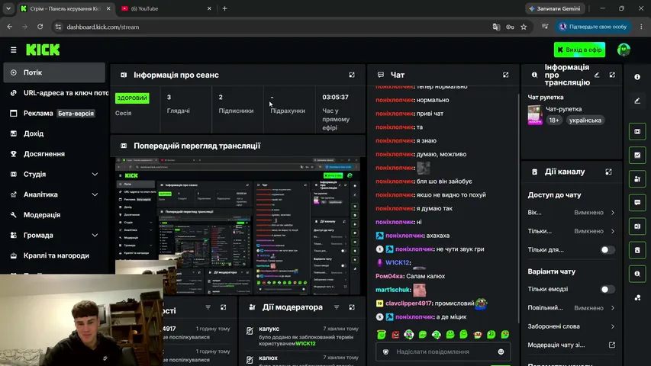The height and width of the screenshot is (366, 651).
Task: Open the Модерація sidebar item
Action: point(54,215)
